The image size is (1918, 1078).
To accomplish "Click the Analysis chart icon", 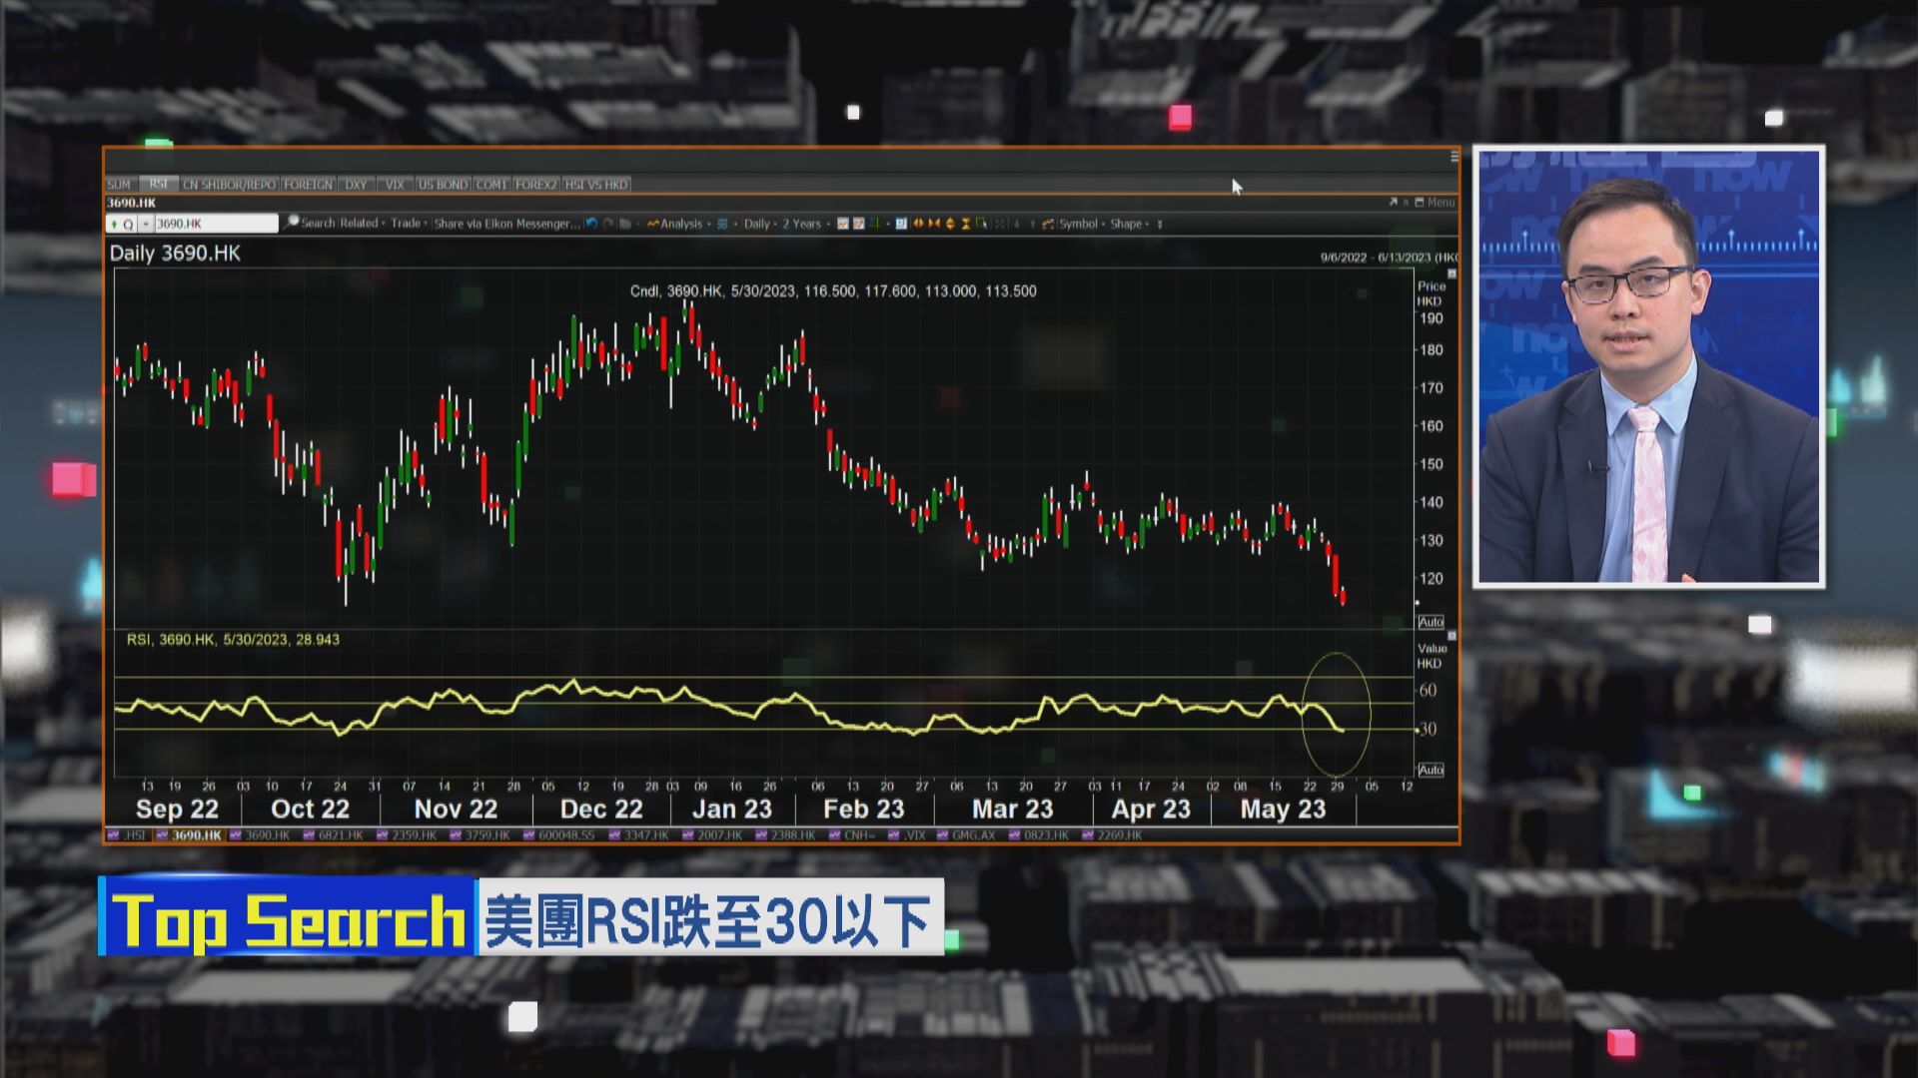I will 653,224.
